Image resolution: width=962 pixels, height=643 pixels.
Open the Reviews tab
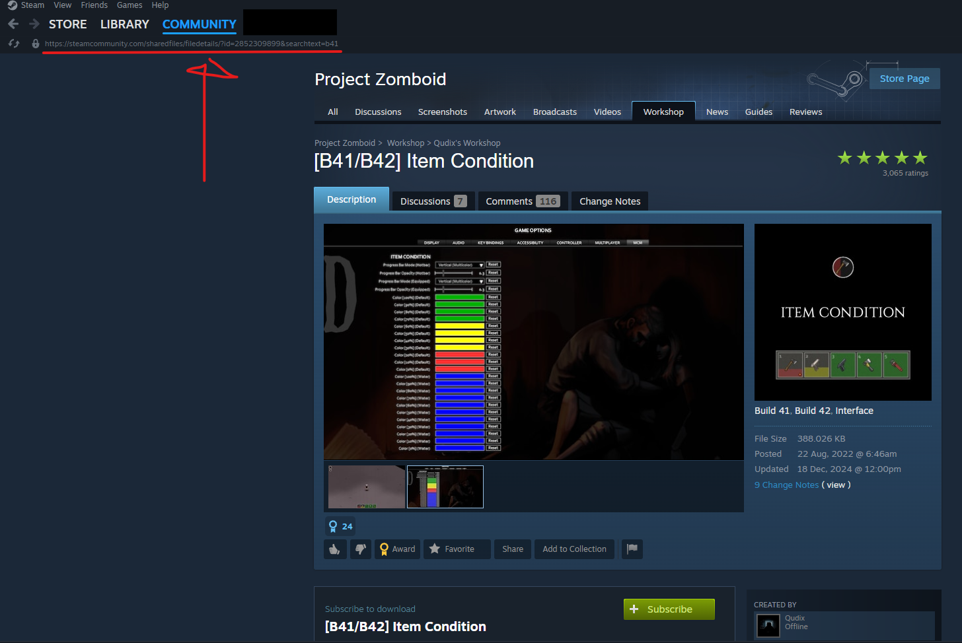point(806,112)
